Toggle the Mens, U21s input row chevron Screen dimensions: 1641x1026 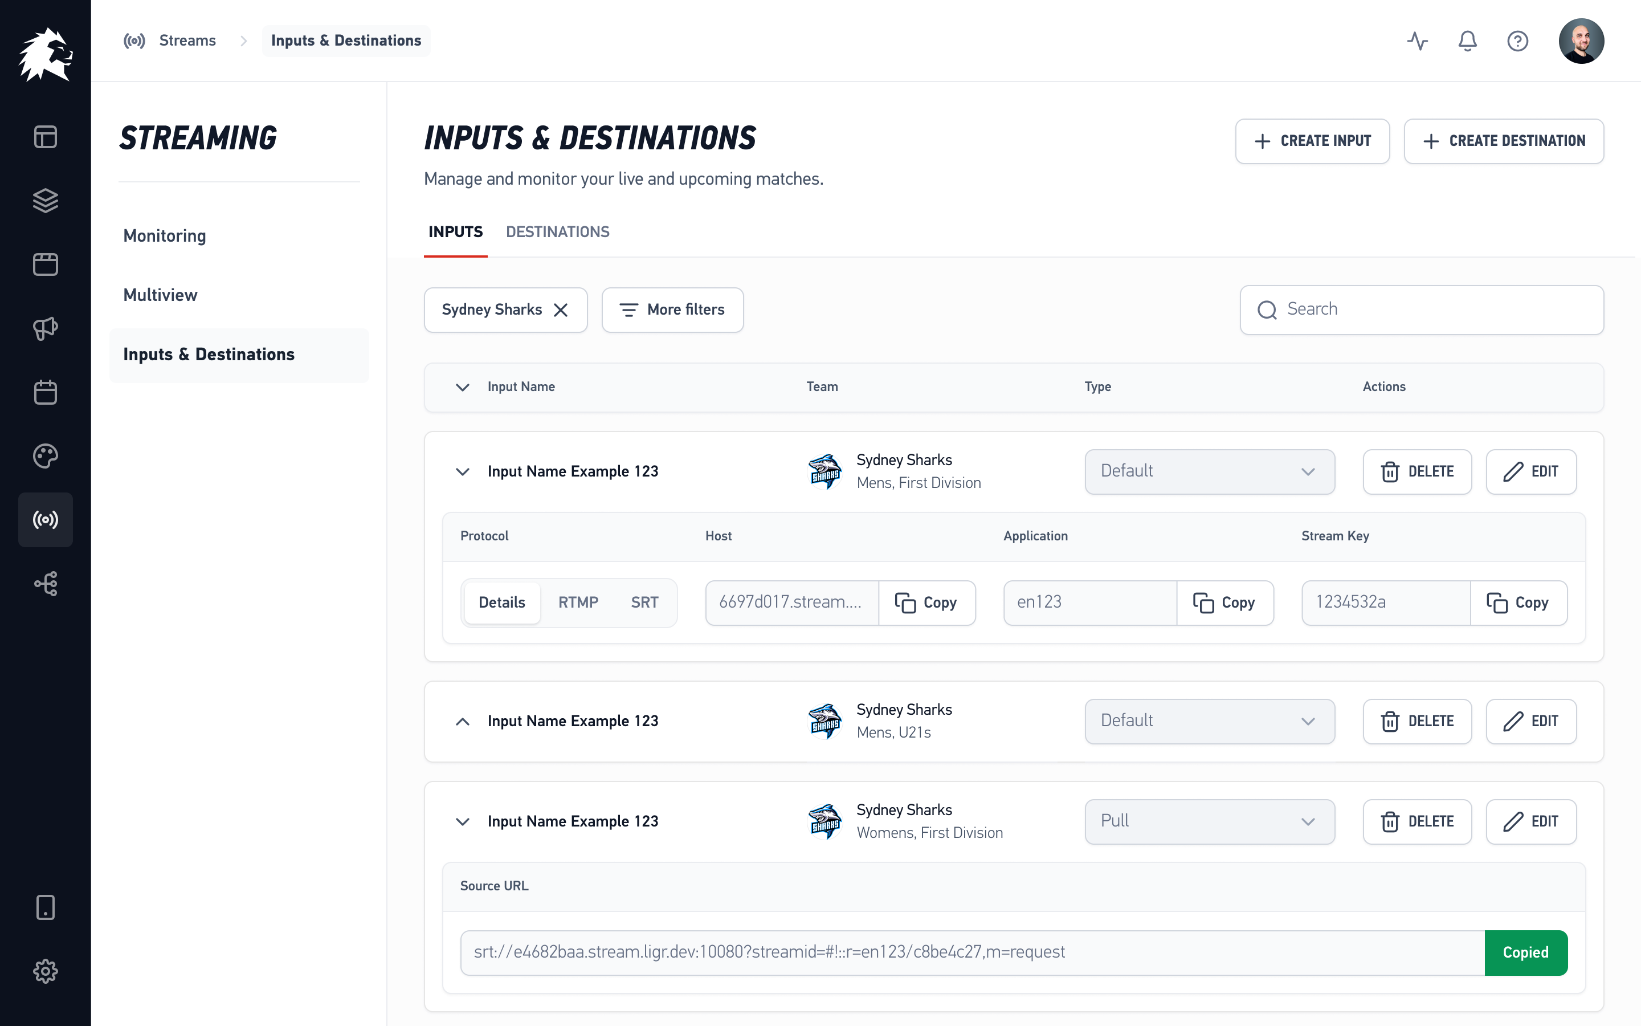click(463, 721)
